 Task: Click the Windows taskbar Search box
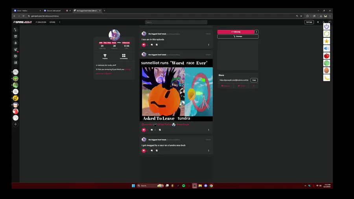(x=150, y=186)
